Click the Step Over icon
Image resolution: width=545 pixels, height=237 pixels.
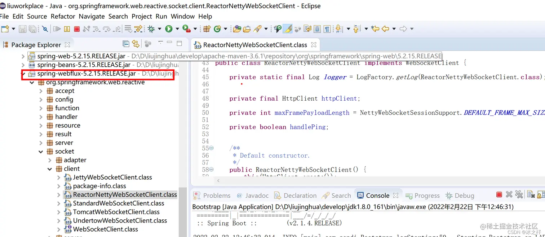click(x=107, y=29)
